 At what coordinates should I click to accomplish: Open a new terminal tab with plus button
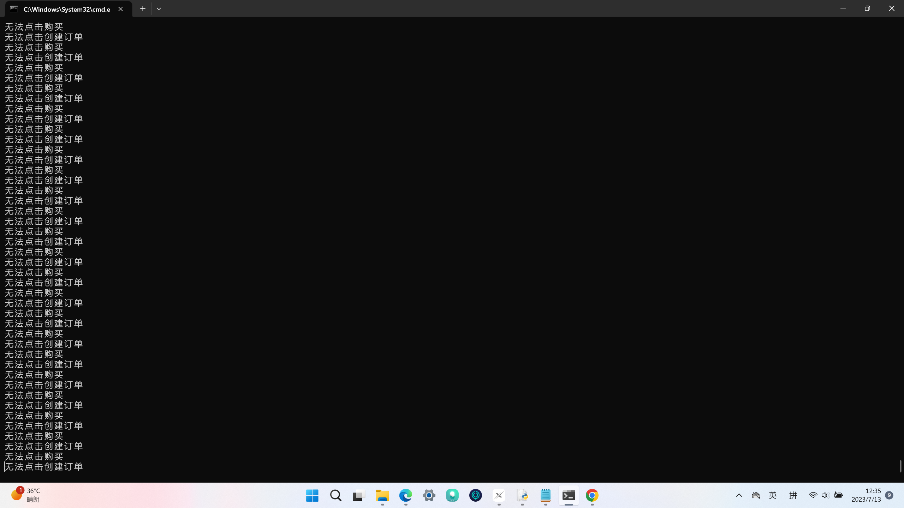(143, 9)
